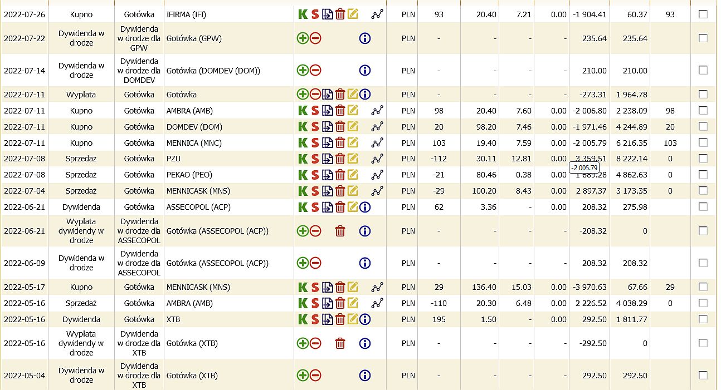The height and width of the screenshot is (390, 721).
Task: Select the PZU row checkbox
Action: 703,159
